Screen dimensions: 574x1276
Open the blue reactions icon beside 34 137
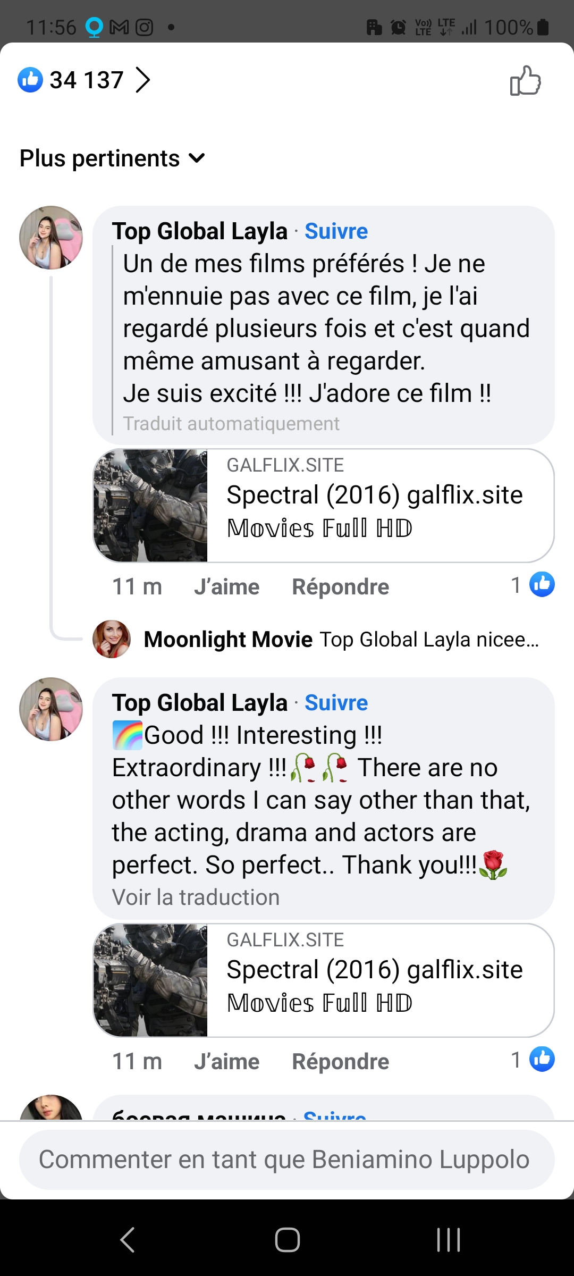[x=30, y=80]
